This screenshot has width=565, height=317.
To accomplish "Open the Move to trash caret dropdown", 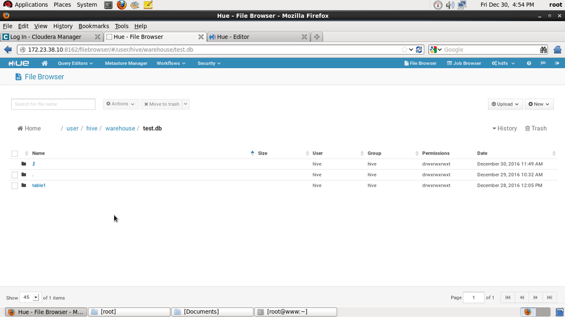I will 186,104.
